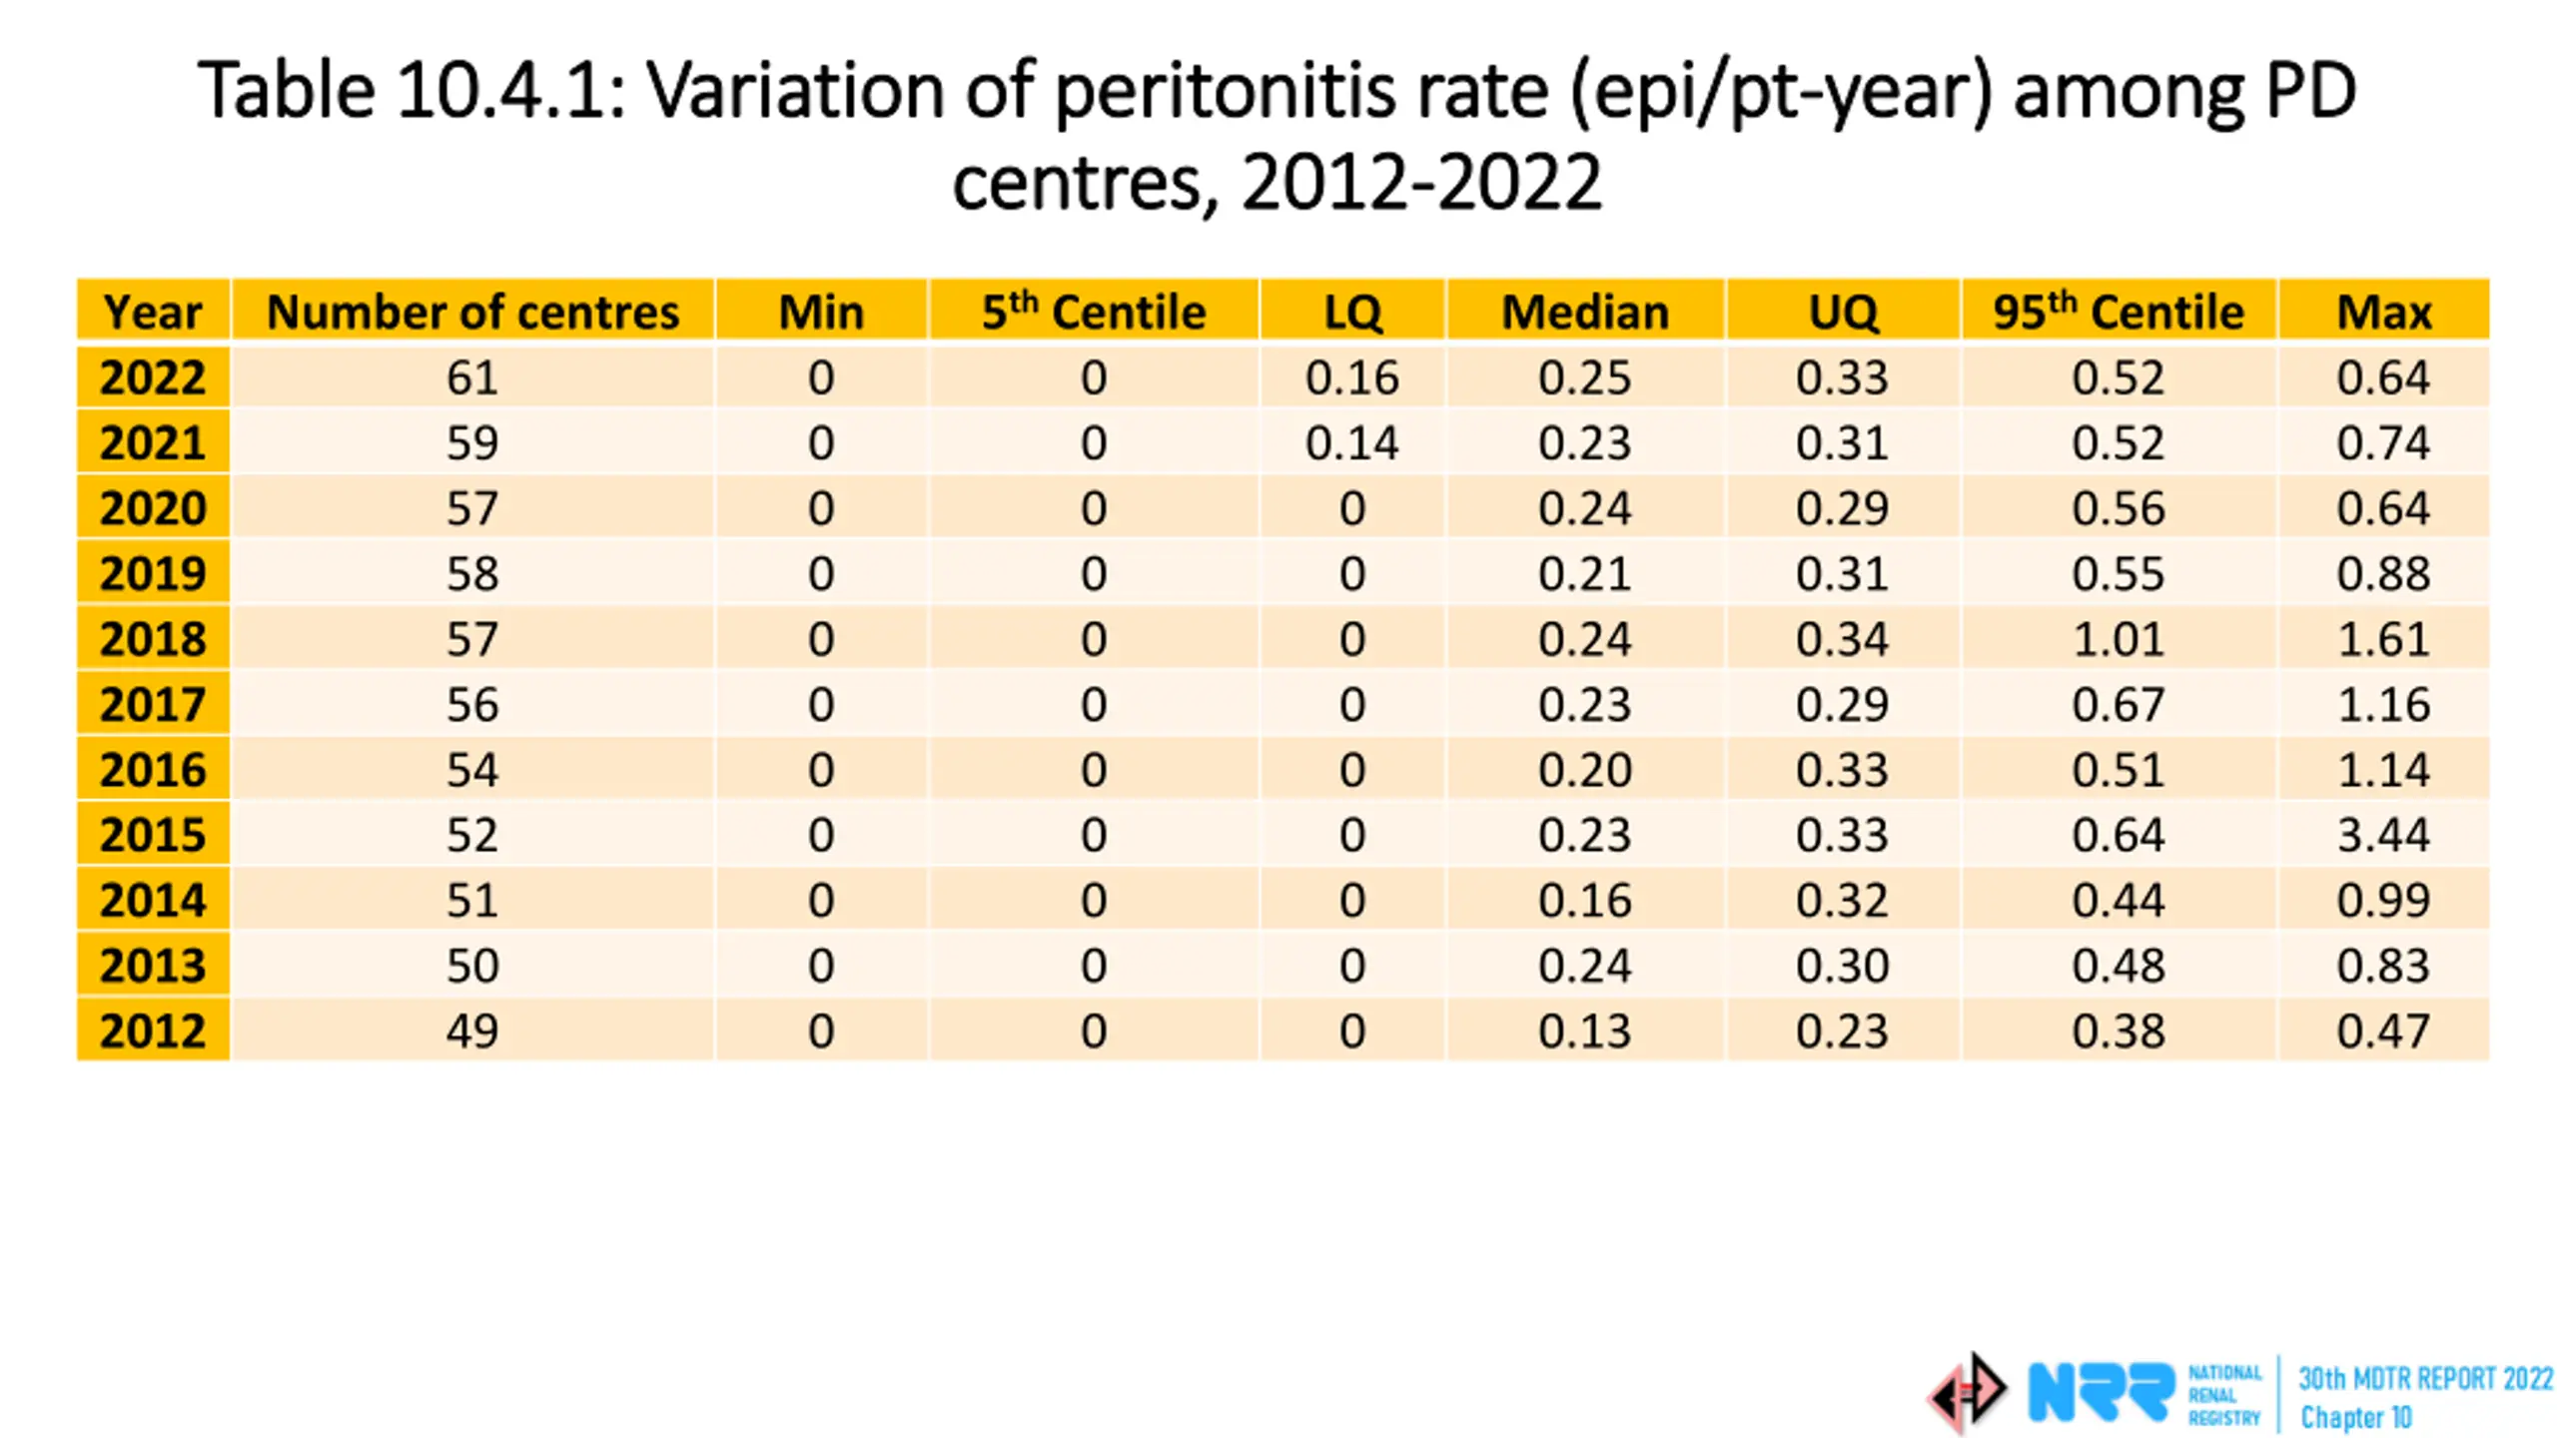Select the Max column header

[2383, 312]
